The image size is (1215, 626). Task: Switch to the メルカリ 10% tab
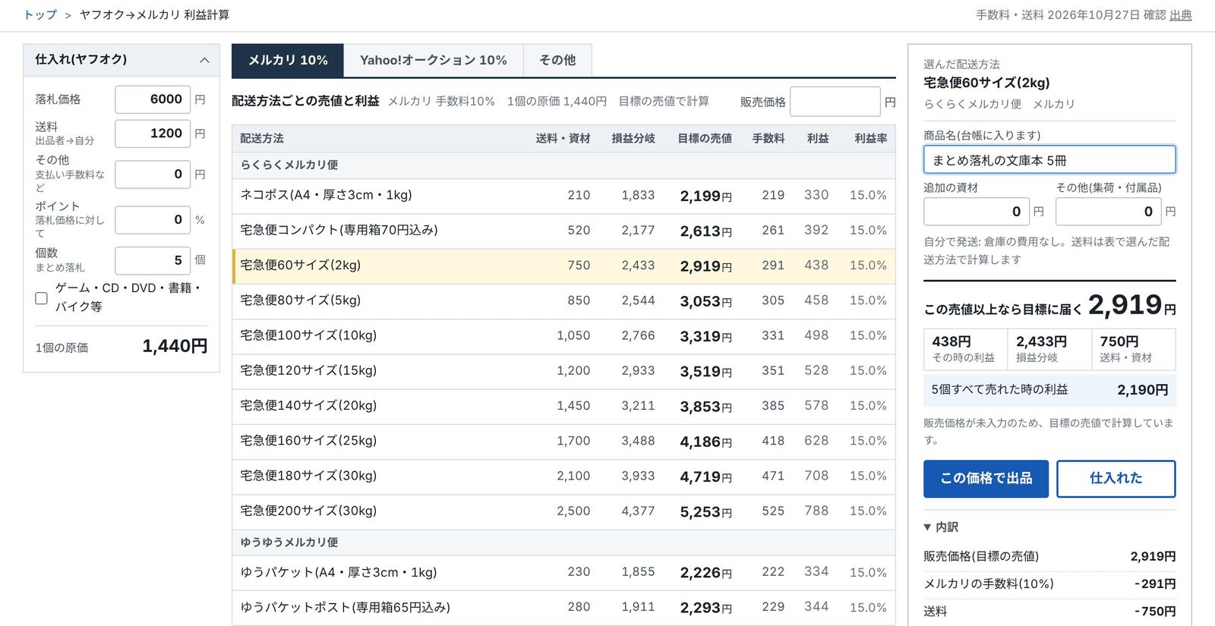288,60
